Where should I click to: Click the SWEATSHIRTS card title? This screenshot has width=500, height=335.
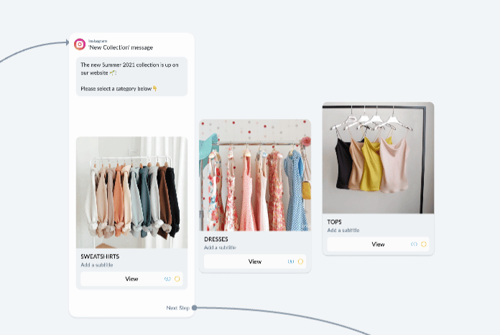100,256
